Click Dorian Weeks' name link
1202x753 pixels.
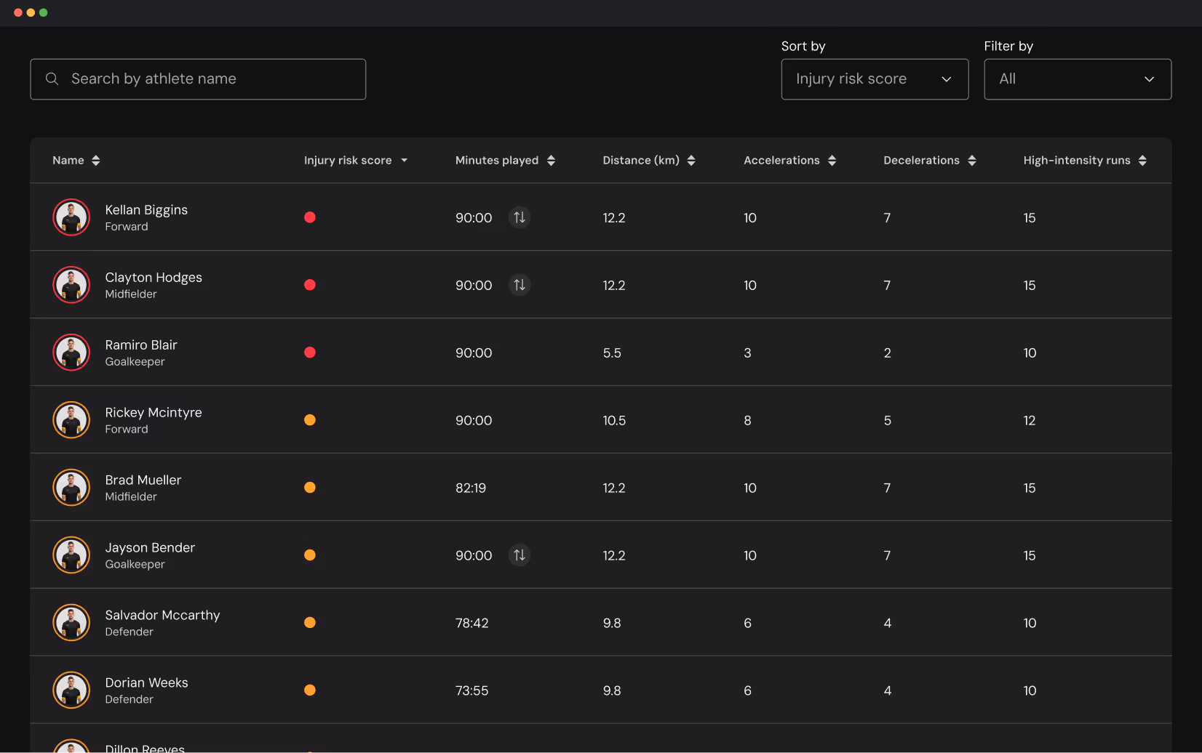[x=146, y=682]
